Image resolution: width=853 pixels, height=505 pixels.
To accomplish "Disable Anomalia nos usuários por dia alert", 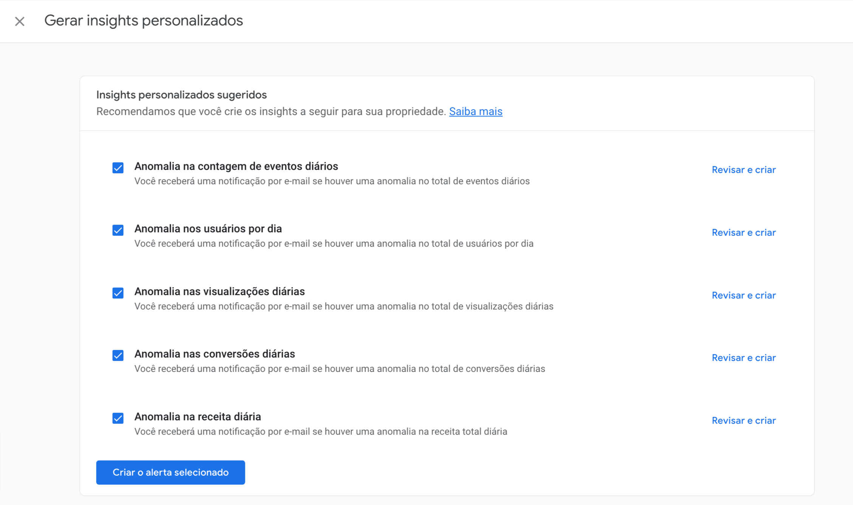I will [118, 230].
